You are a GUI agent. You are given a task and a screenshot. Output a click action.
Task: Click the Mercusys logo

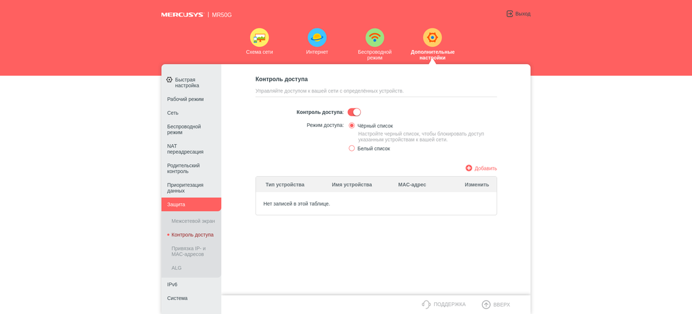pyautogui.click(x=182, y=15)
